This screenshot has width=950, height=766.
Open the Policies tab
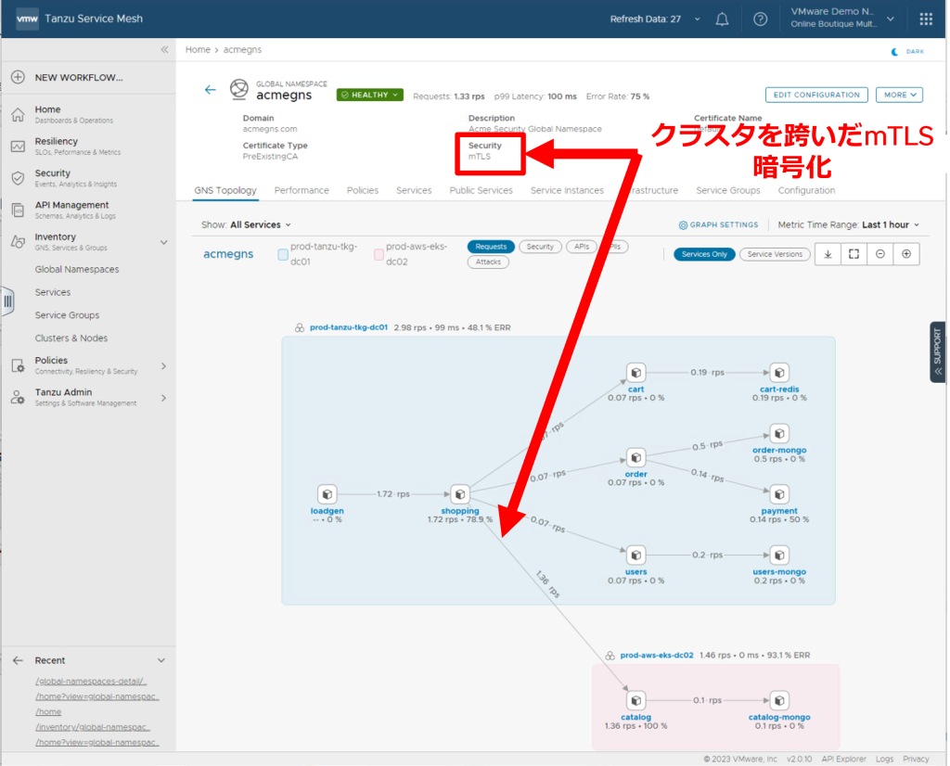point(362,190)
